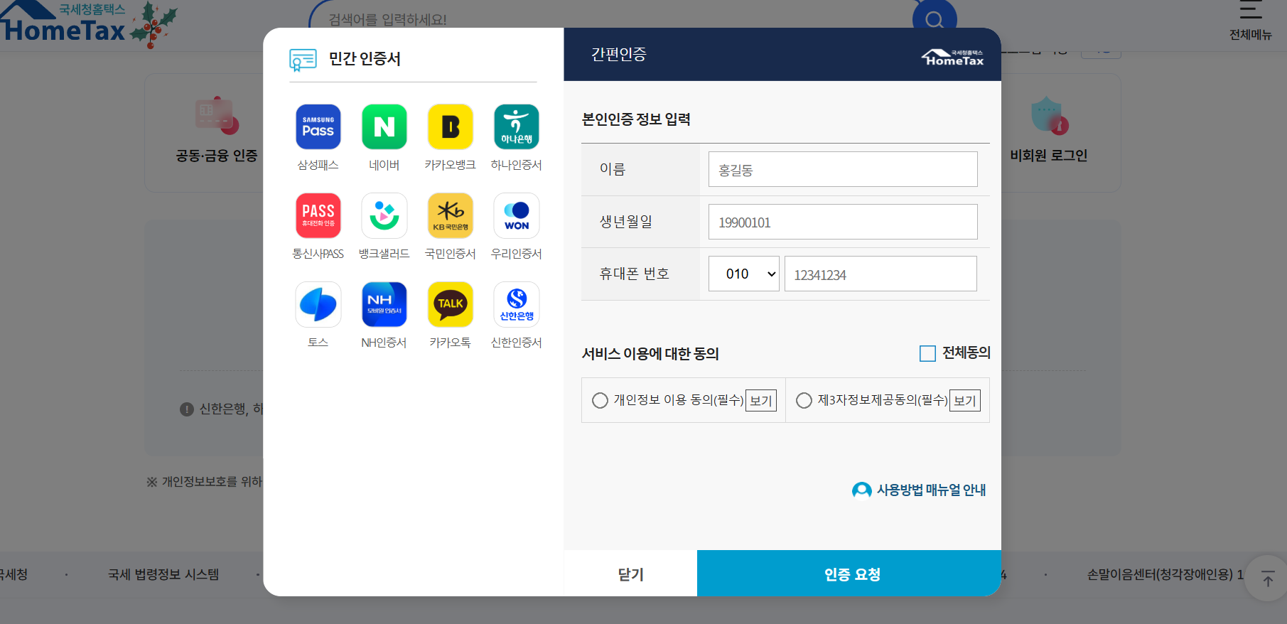Click the 서비스 이용에 대한 동의 heading

650,354
